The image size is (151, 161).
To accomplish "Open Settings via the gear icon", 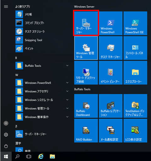I will tap(6, 134).
